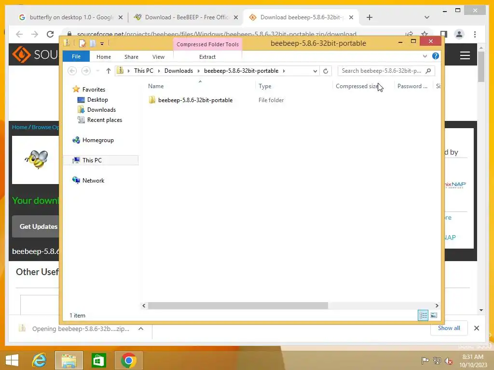Screen dimensions: 494x370
Task: Refresh the Explorer folder view
Action: [326, 71]
